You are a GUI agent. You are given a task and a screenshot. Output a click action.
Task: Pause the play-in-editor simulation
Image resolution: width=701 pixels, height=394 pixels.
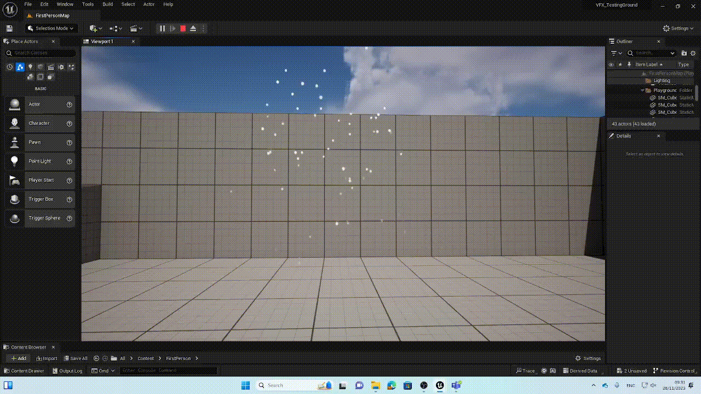pos(162,28)
